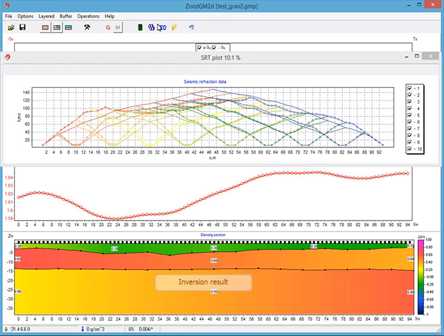Screen dimensions: 444x336
Task: Open the Operations menu
Action: (x=88, y=16)
